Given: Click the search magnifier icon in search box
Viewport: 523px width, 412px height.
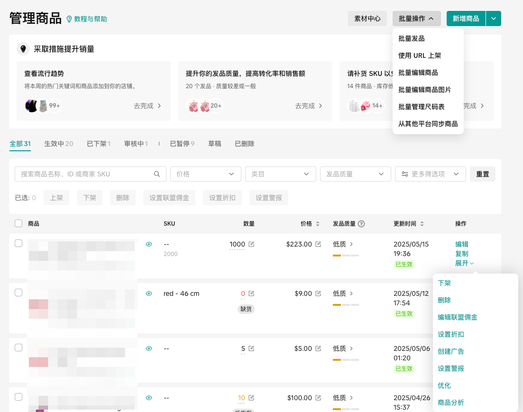Looking at the screenshot, I should [157, 174].
